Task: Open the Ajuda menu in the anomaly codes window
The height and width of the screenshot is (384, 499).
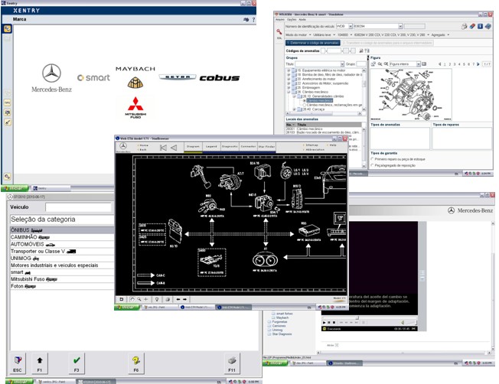Action: point(302,20)
